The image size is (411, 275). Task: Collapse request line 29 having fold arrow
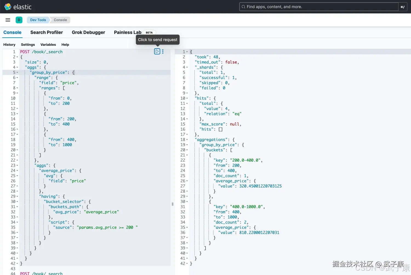click(17, 197)
